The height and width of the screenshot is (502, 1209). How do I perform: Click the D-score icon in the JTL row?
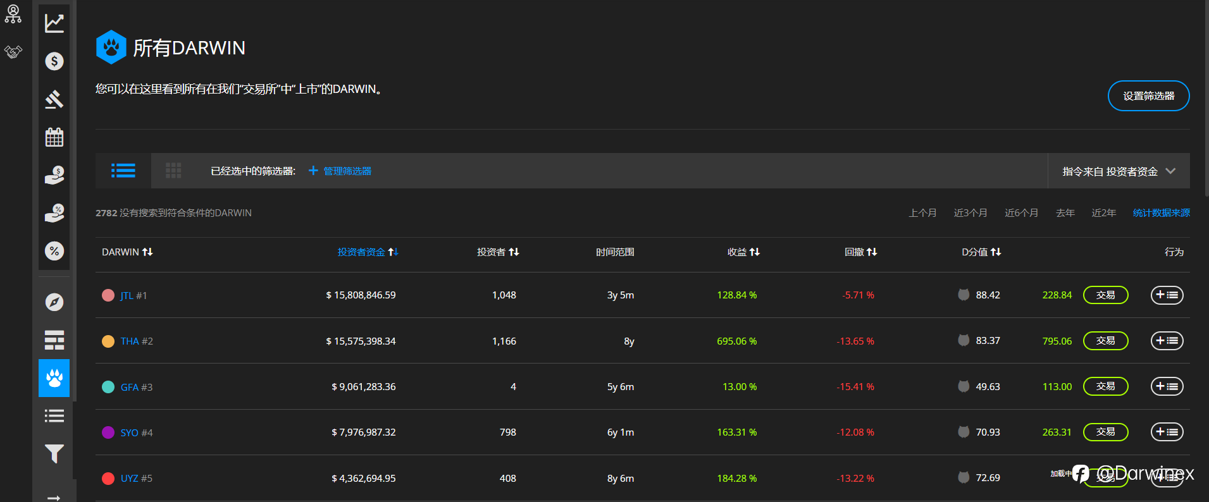coord(964,295)
